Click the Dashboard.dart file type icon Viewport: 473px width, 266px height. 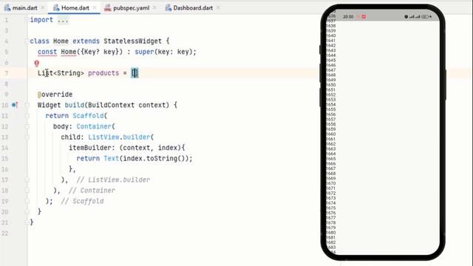pos(169,8)
